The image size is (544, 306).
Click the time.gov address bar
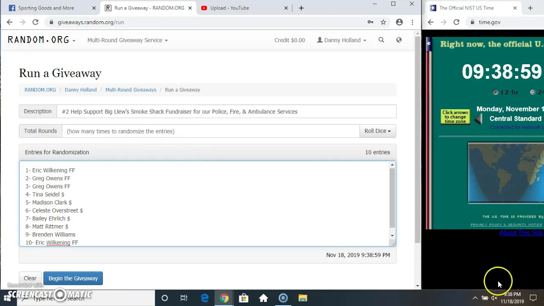pos(506,22)
